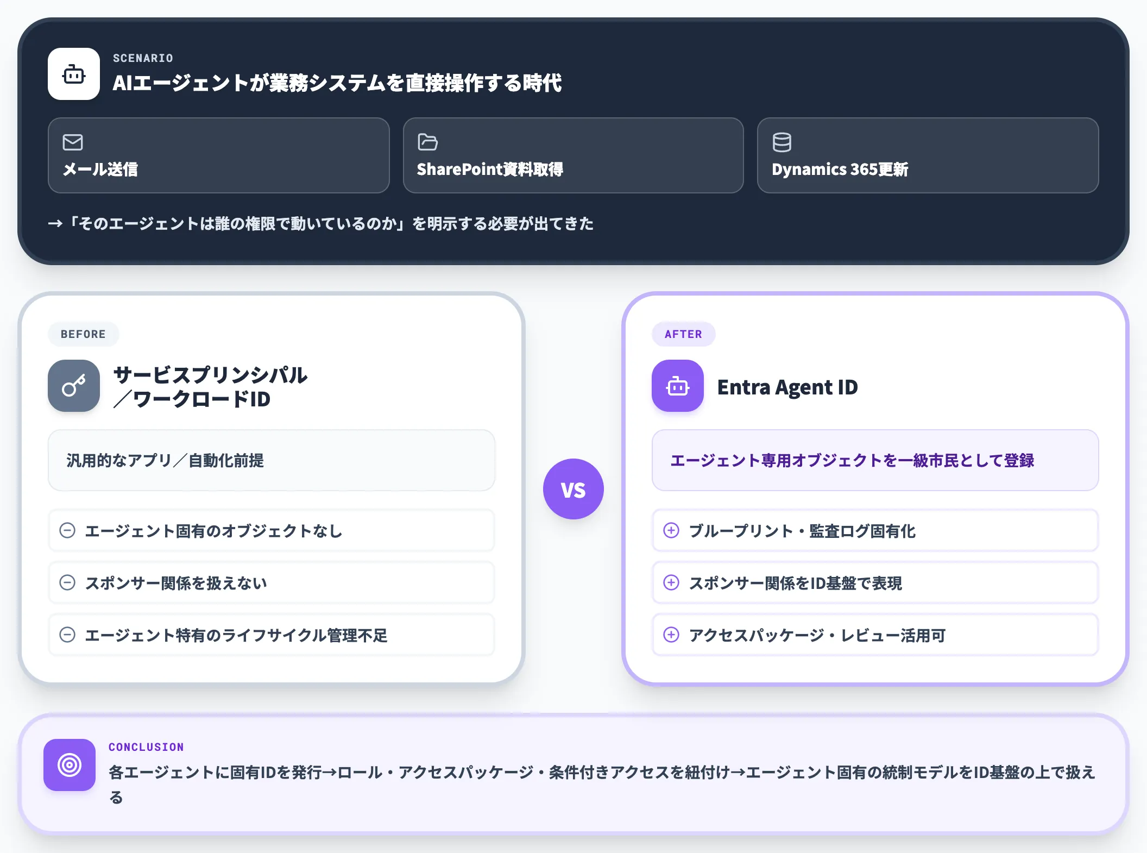Viewport: 1147px width, 853px height.
Task: Click the Entra Agent ID heading
Action: coord(787,387)
